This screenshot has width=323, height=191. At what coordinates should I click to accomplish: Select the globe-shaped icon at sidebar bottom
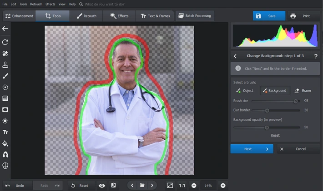[x=5, y=166]
